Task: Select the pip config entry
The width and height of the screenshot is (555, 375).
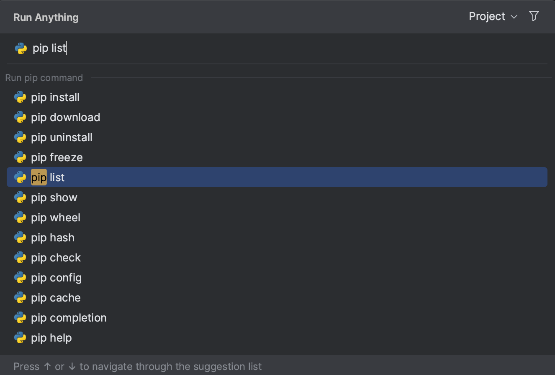Action: (56, 277)
